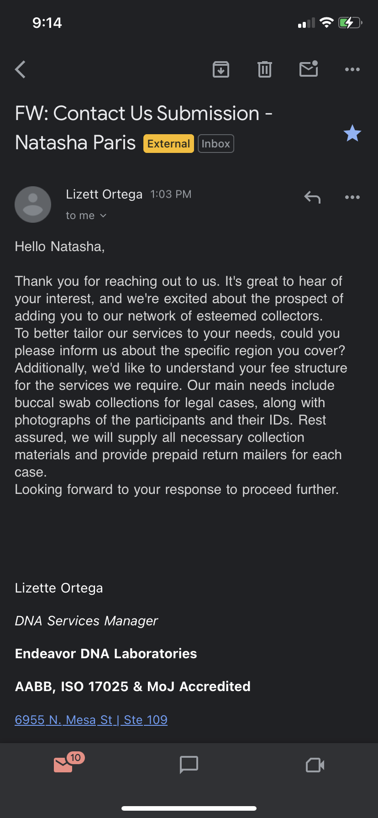Go back using the left arrow

21,70
